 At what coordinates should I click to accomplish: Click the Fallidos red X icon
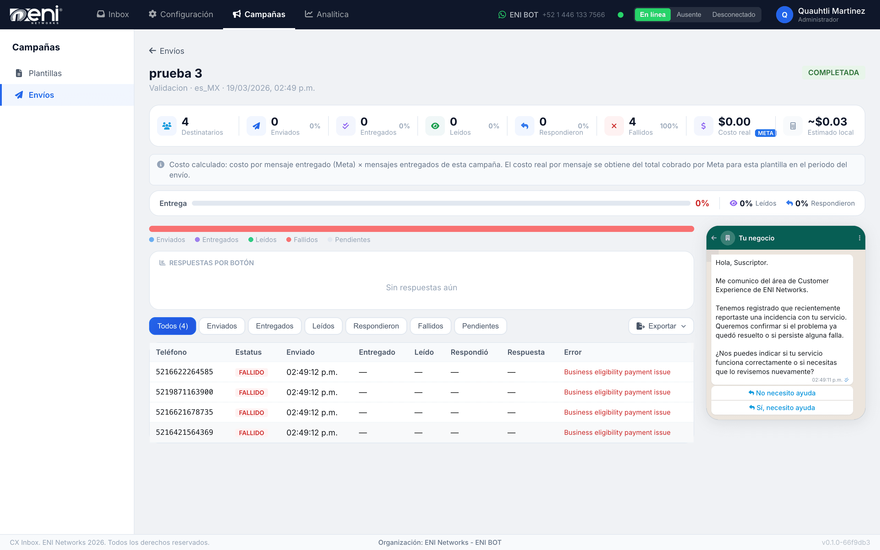pos(614,126)
